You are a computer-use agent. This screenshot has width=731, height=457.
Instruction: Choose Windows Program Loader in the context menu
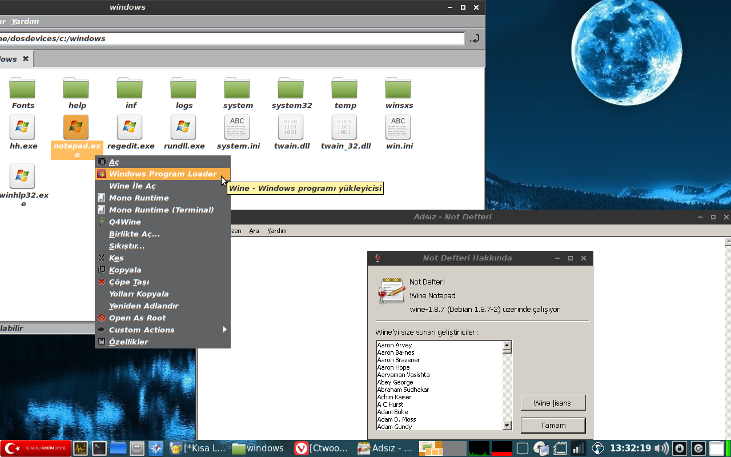[x=163, y=174]
